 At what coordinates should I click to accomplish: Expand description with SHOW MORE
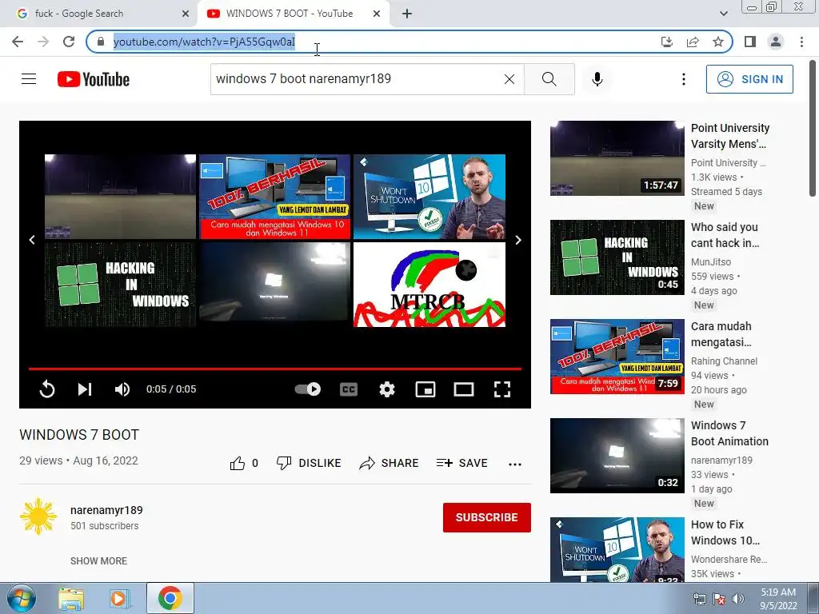(98, 560)
